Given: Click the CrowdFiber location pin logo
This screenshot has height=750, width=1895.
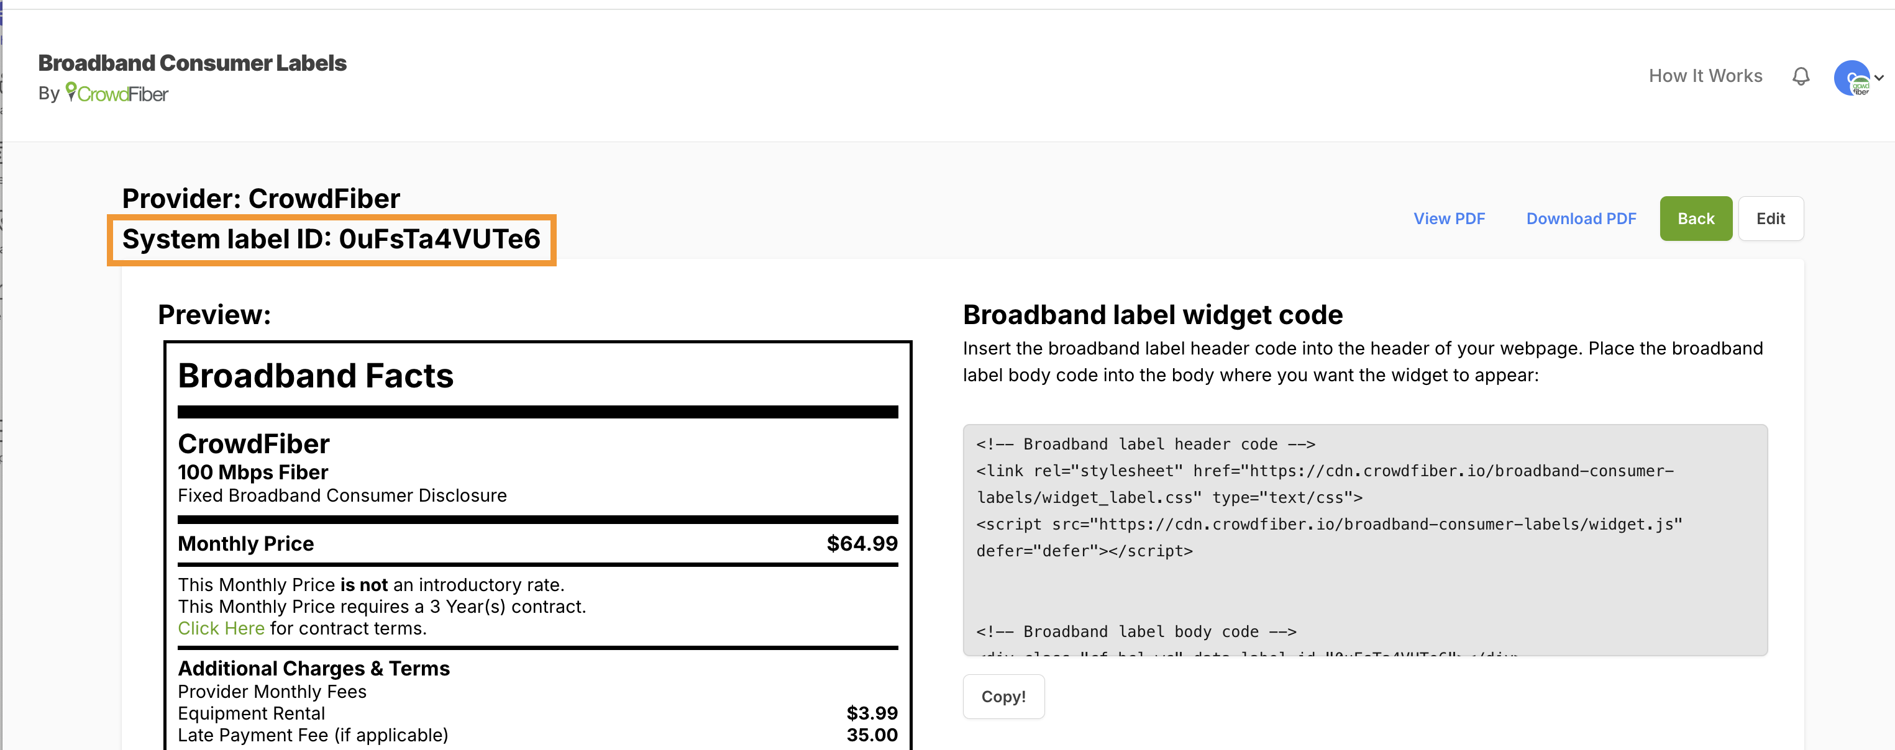Looking at the screenshot, I should (71, 91).
